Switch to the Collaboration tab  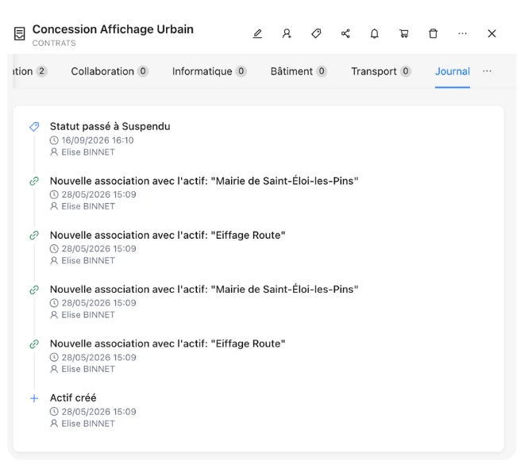tap(110, 71)
